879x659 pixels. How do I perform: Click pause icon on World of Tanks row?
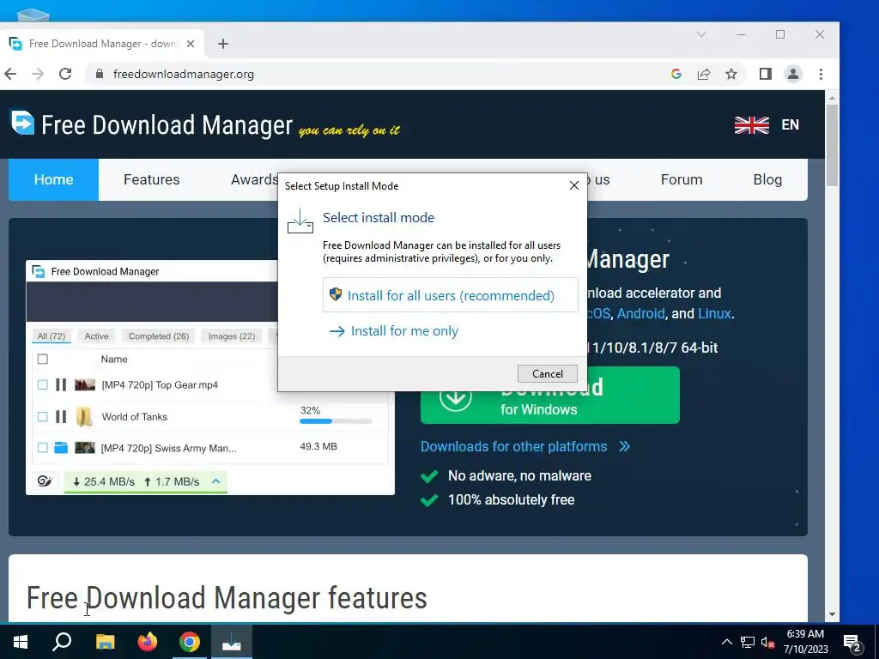point(61,417)
